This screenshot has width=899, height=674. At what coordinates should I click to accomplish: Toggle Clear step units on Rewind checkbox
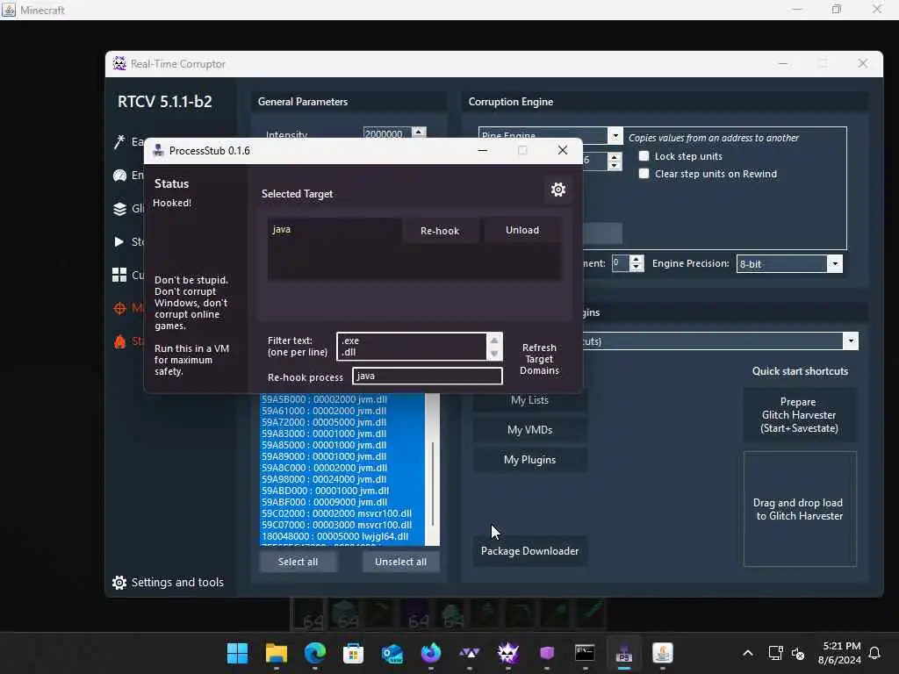[x=644, y=174]
